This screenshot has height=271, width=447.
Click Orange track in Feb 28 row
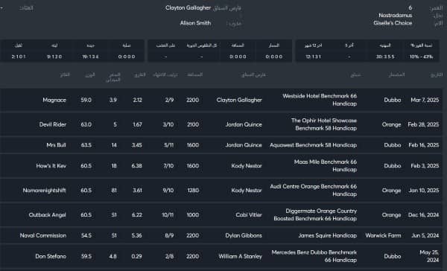pos(391,124)
